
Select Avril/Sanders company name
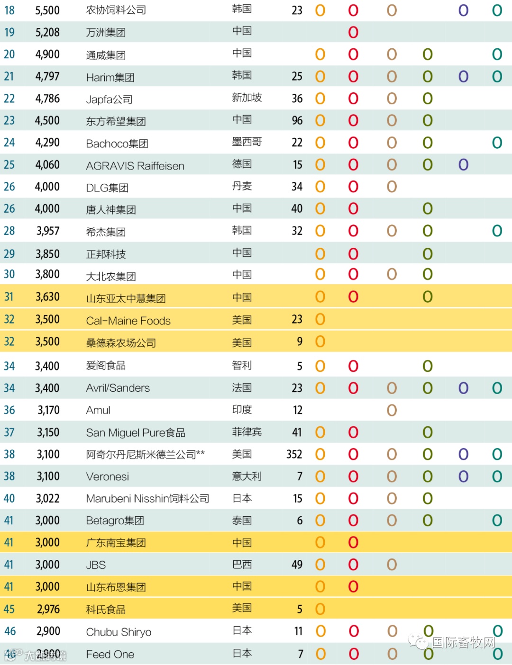point(118,388)
